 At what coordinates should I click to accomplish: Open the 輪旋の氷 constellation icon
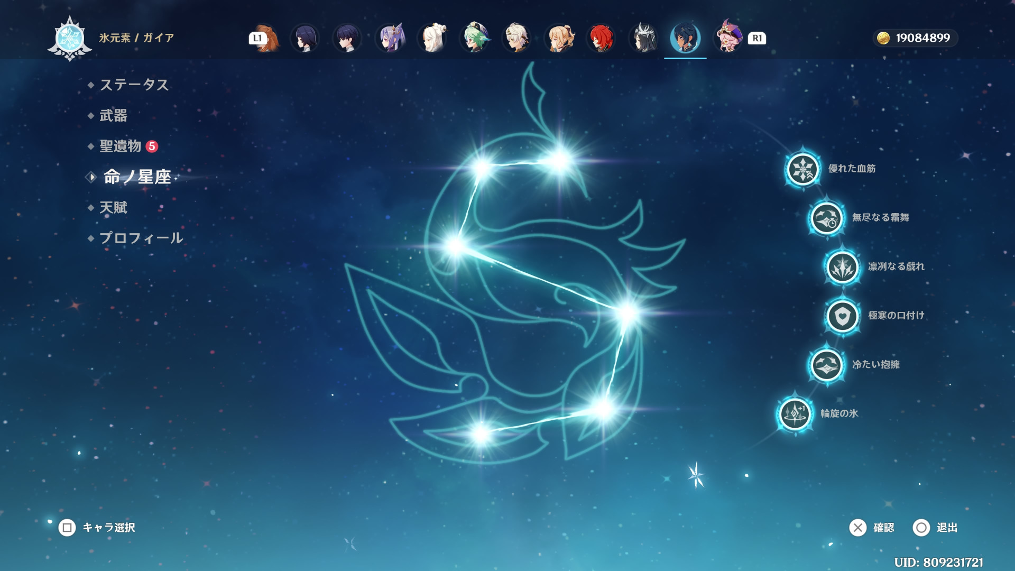(x=795, y=414)
